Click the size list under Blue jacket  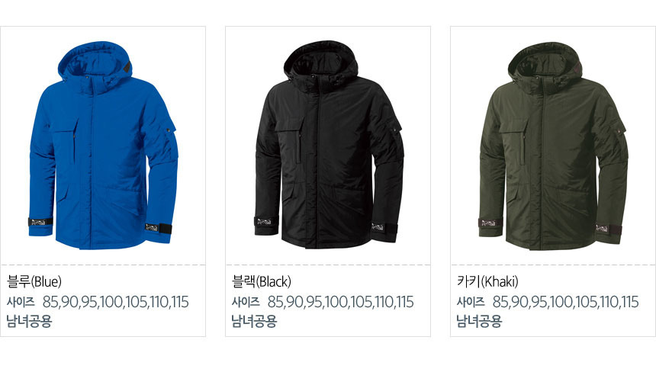pos(115,302)
